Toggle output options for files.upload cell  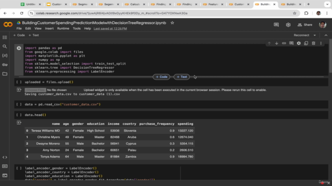(x=19, y=90)
